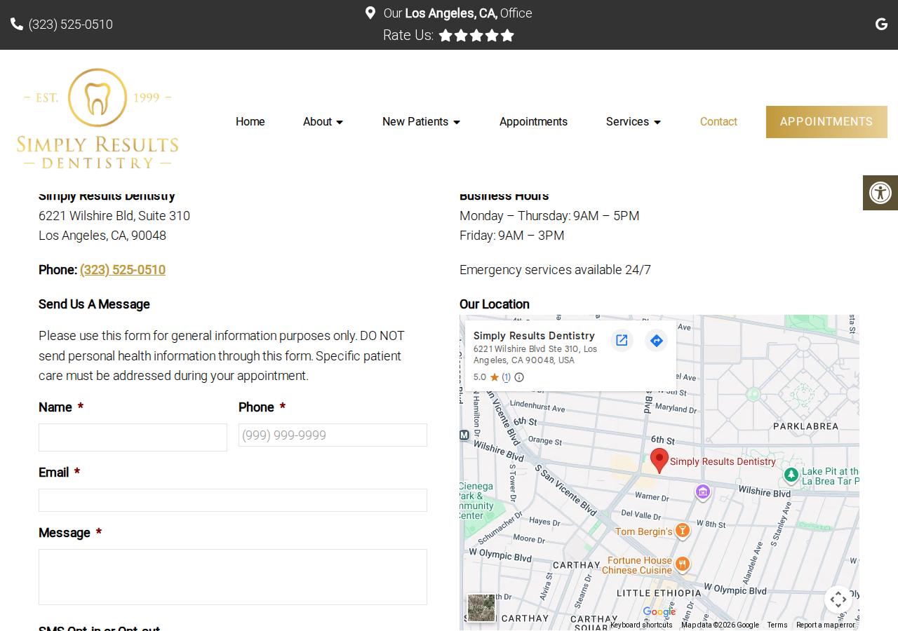
Task: Click the phone icon in top bar
Action: coord(17,24)
